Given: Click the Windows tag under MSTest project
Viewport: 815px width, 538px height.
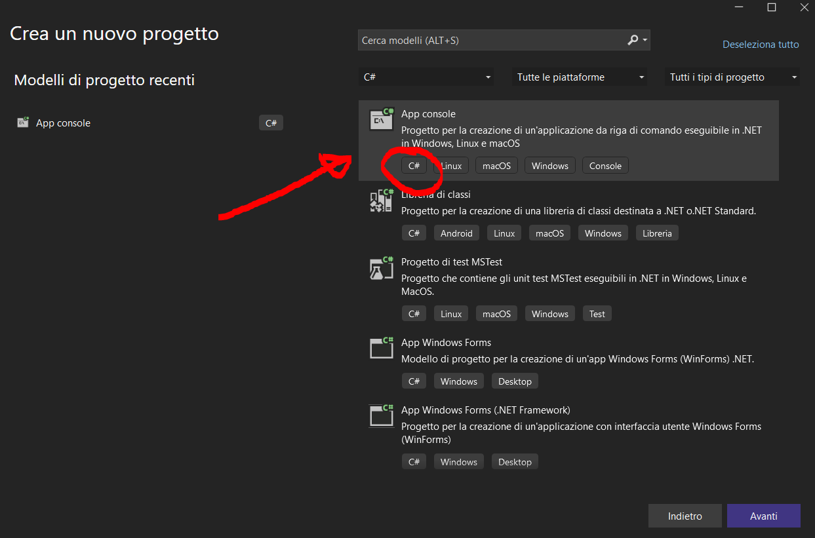Looking at the screenshot, I should 550,314.
